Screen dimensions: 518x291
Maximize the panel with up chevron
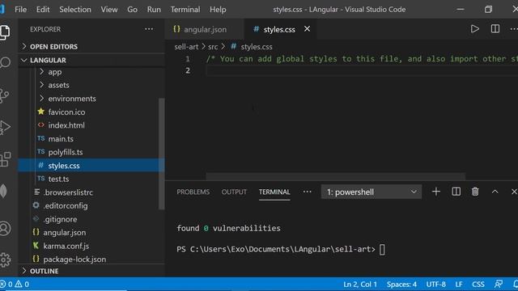(495, 192)
